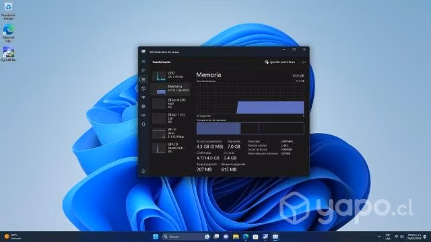This screenshot has width=431, height=242.
Task: Open Task Manager settings gear icon
Action: coord(143,171)
